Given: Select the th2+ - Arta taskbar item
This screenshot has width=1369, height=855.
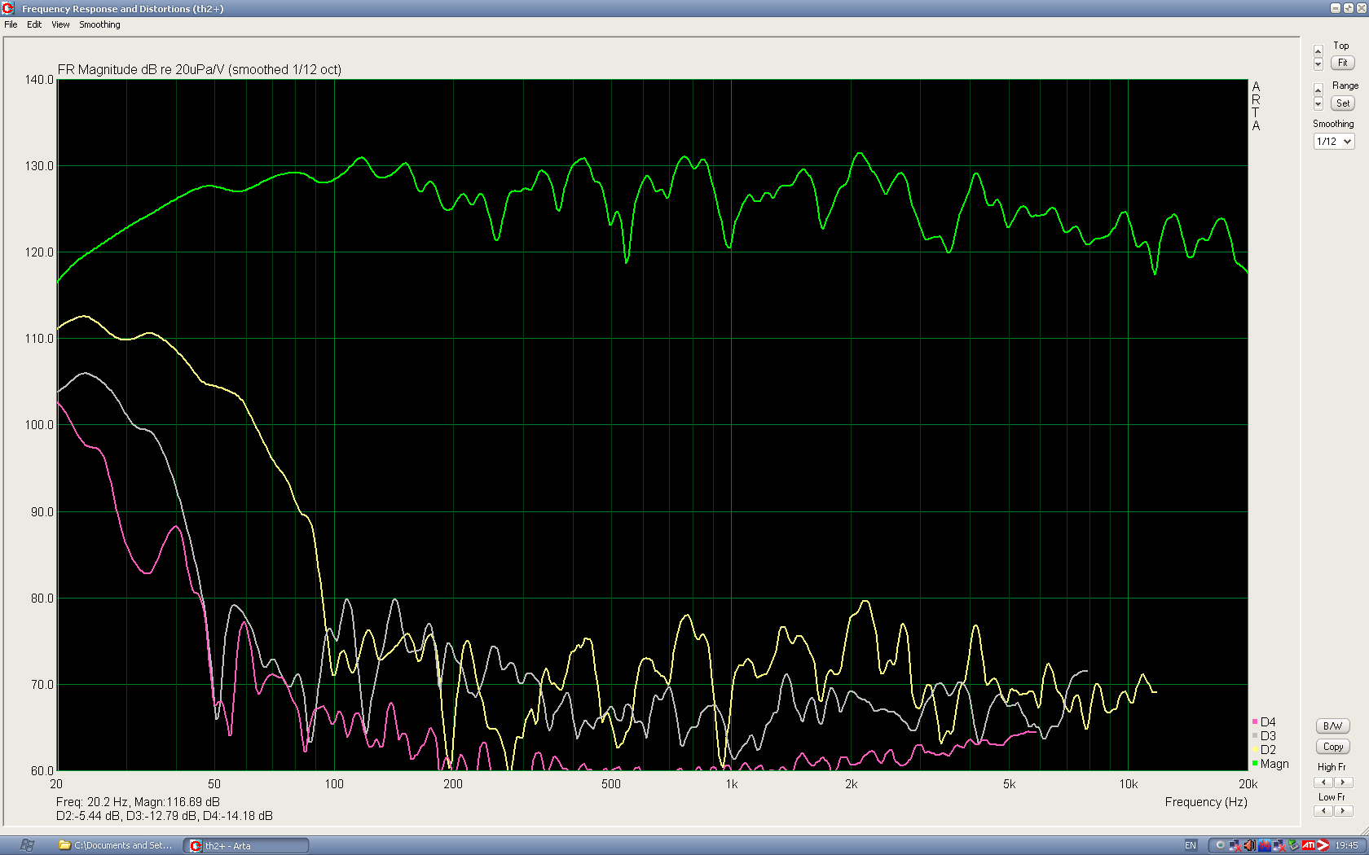Looking at the screenshot, I should coord(246,846).
